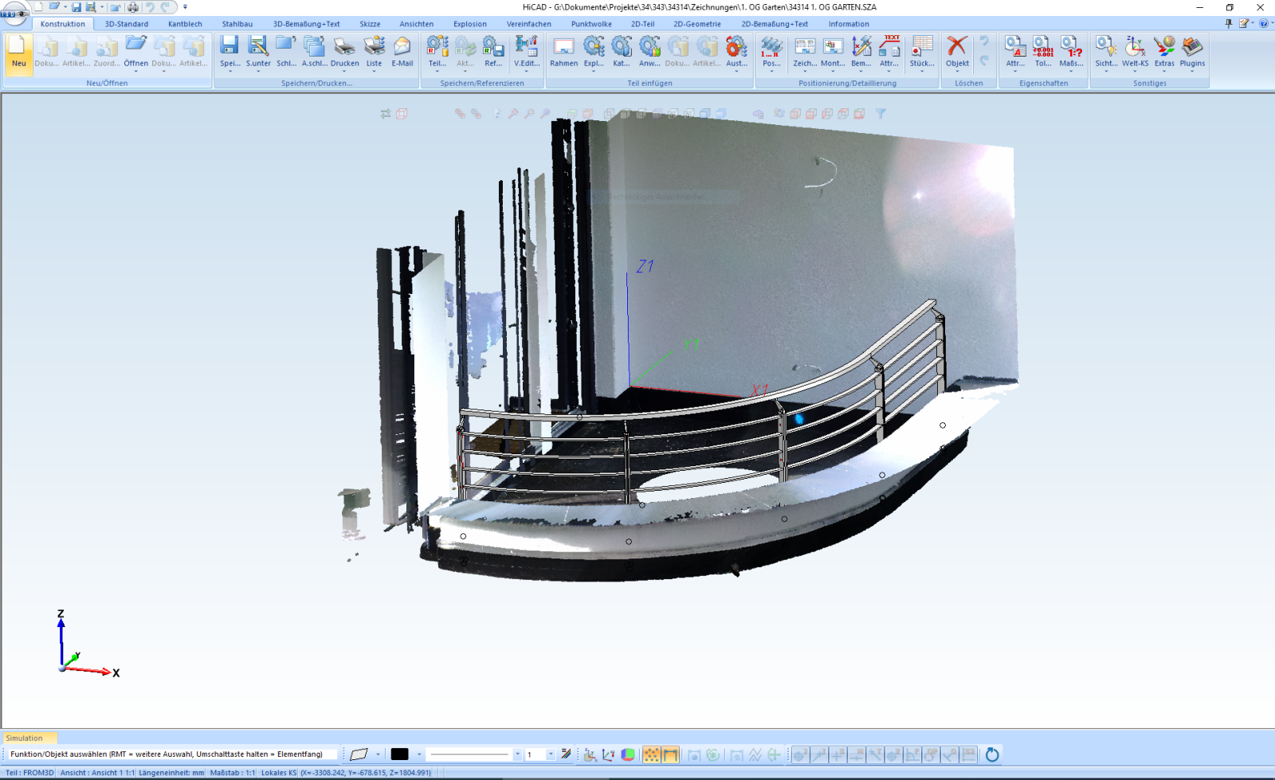
Task: Open the Information ribbon tab
Action: (x=849, y=24)
